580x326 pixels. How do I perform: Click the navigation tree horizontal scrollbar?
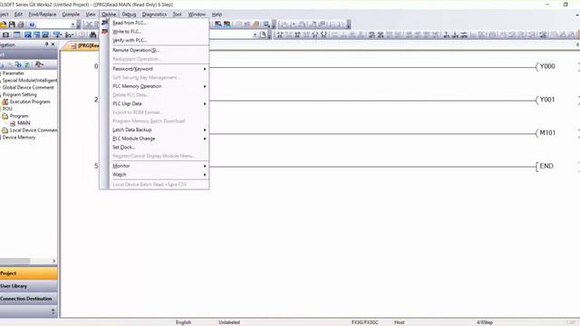pyautogui.click(x=14, y=261)
